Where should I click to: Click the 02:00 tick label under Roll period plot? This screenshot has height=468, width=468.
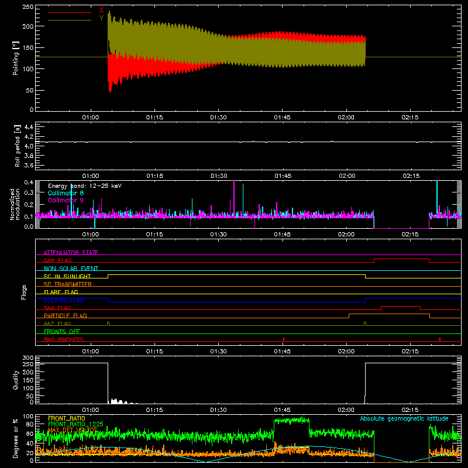[347, 176]
